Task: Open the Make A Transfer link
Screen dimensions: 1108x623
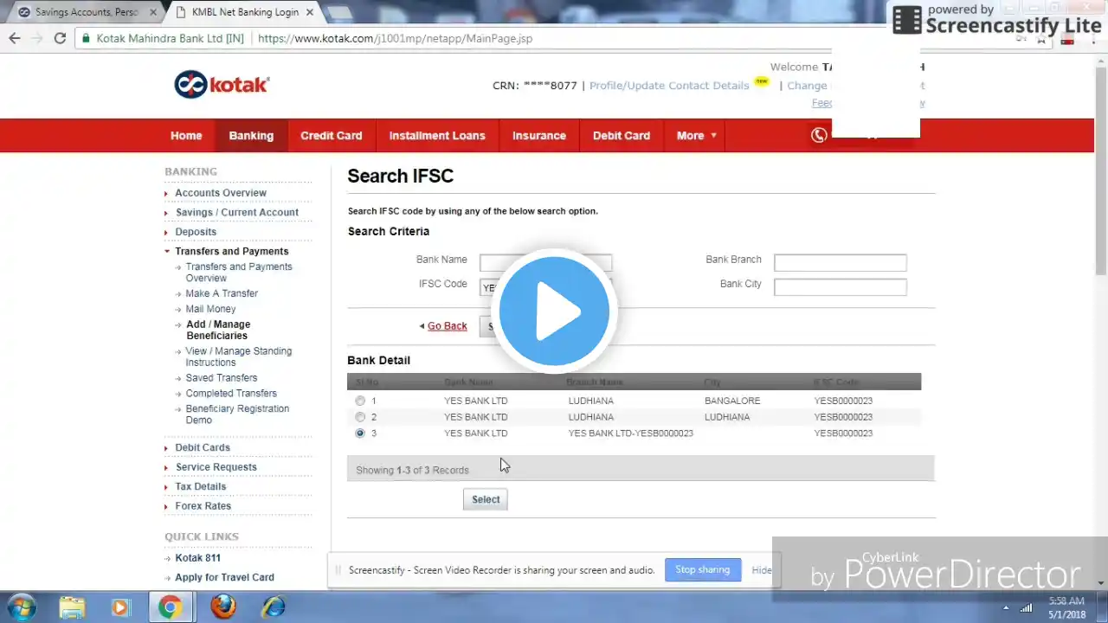Action: [222, 293]
